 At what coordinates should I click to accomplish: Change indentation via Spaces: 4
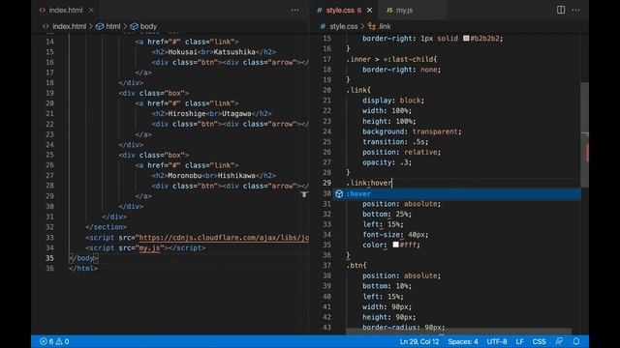click(x=463, y=341)
